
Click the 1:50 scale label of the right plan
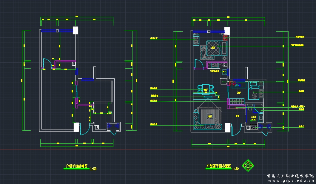235,169
